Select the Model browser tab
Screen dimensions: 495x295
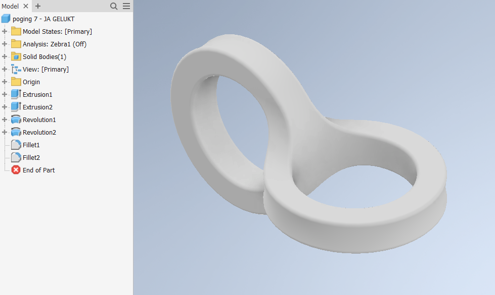[11, 6]
